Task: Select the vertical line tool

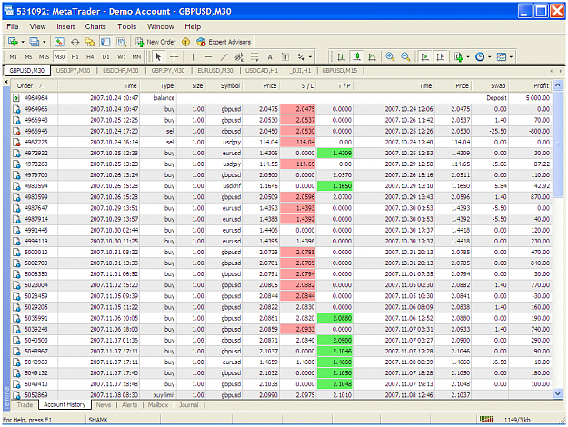Action: 193,57
